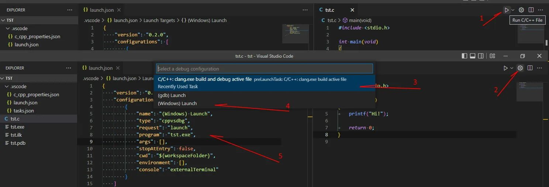Click the gear icon in lower window toolbar

pos(520,68)
